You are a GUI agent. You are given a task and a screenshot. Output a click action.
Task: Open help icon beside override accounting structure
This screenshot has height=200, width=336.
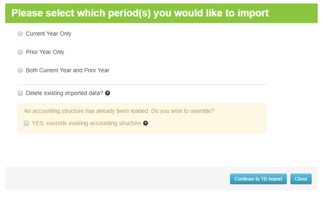click(146, 124)
